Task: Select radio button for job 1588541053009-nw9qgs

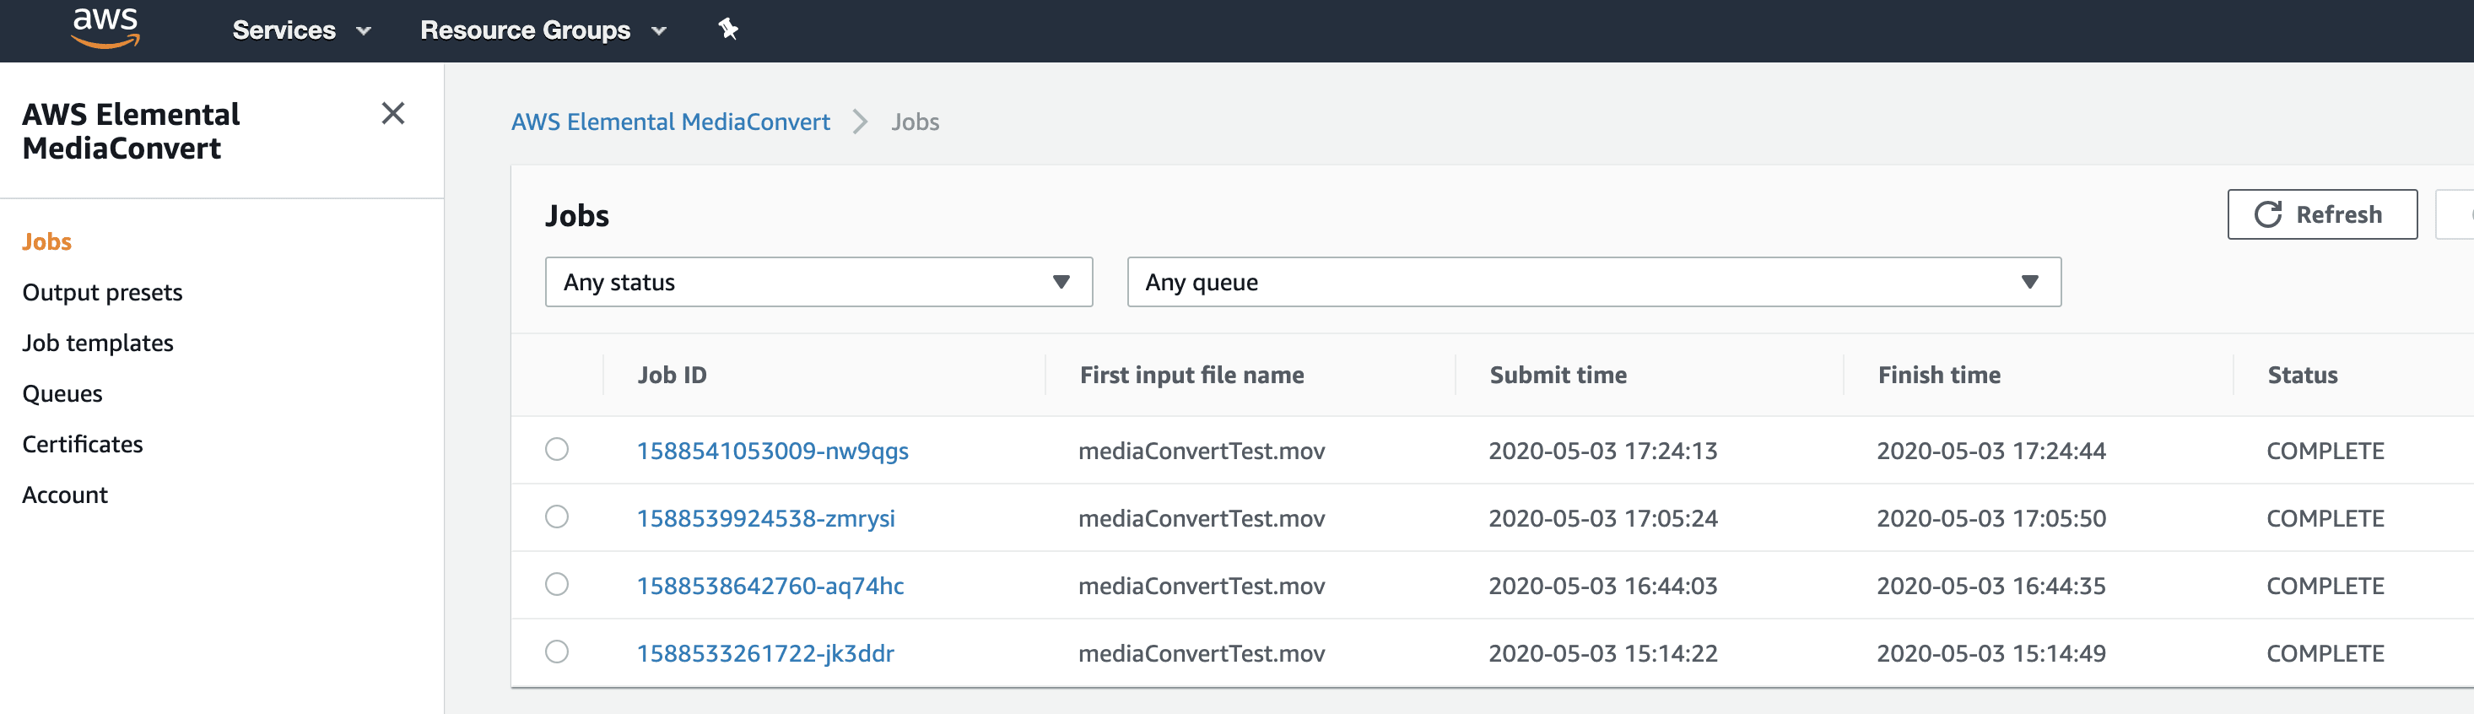Action: click(557, 450)
